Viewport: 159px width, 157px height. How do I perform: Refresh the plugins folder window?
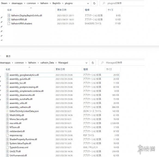[x=94, y=3]
